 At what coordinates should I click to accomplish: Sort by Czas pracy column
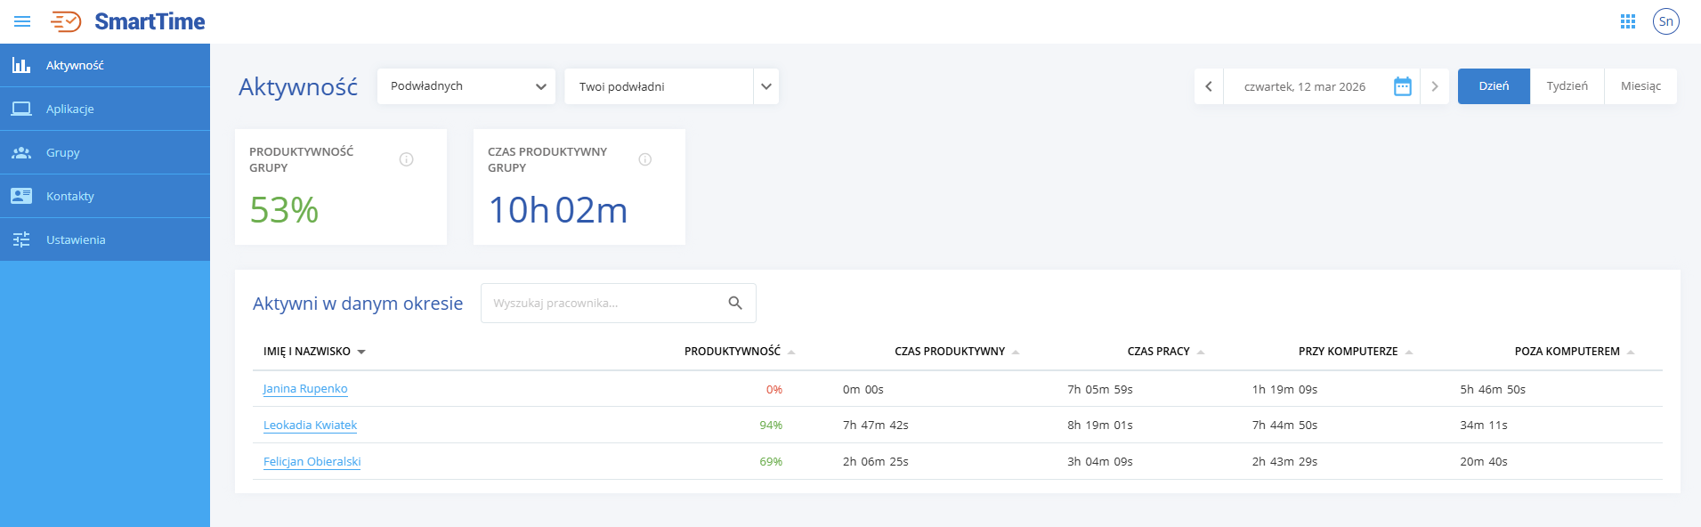(x=1165, y=352)
